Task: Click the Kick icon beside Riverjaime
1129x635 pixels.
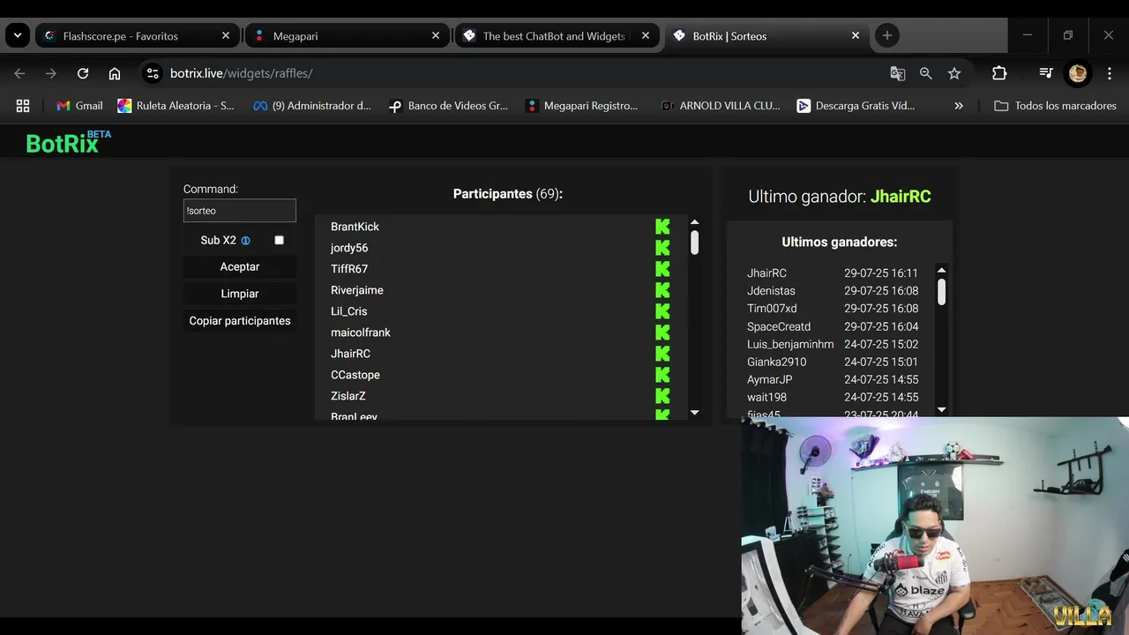Action: [662, 290]
